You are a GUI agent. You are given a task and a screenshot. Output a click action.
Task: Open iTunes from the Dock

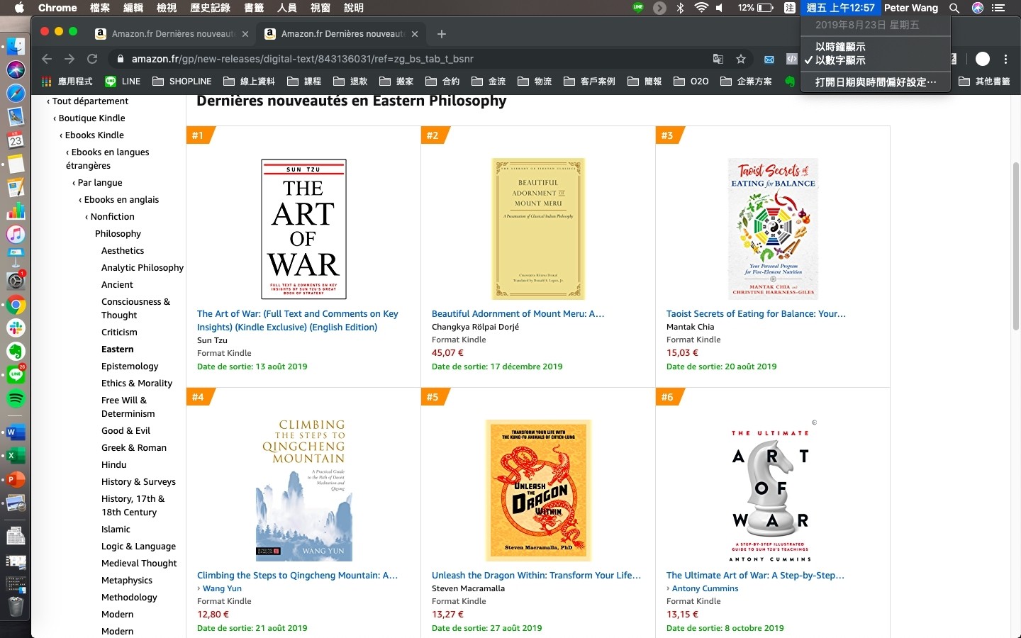pos(16,234)
